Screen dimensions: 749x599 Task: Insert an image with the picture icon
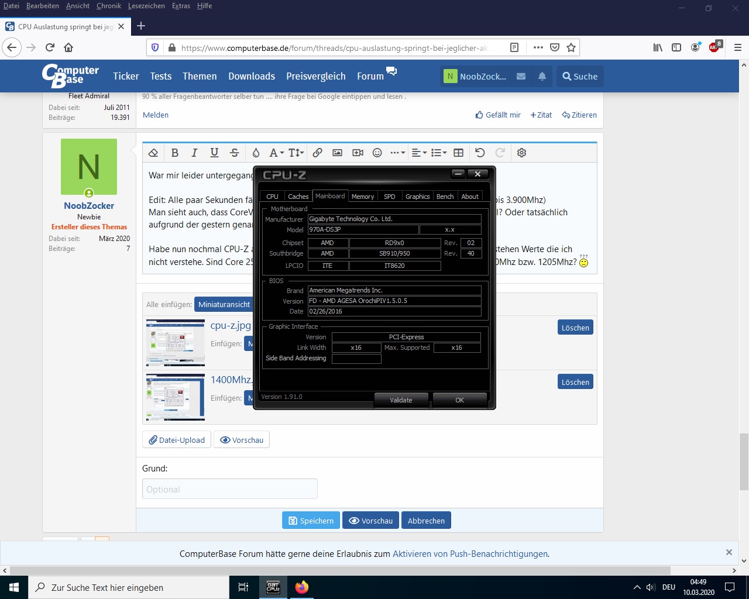337,153
